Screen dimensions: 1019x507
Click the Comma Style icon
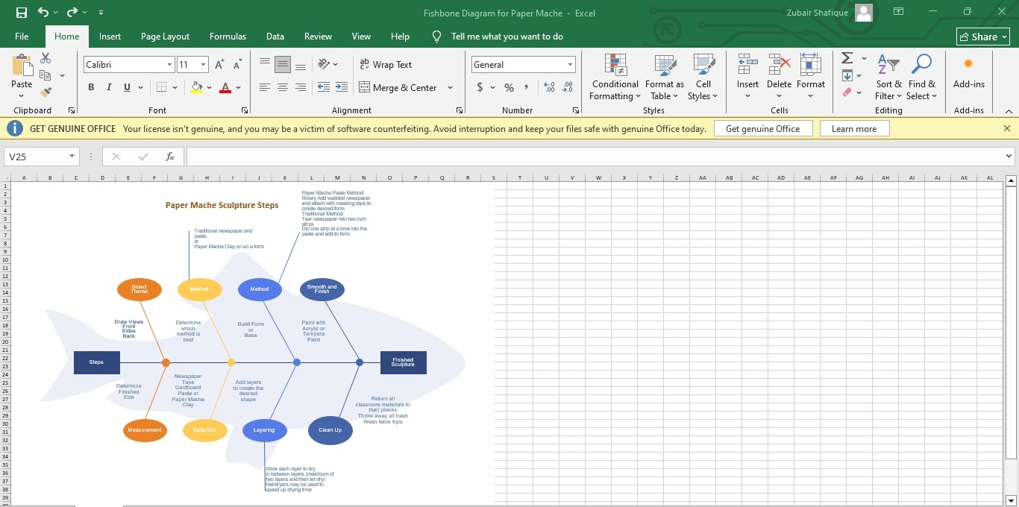tap(527, 87)
